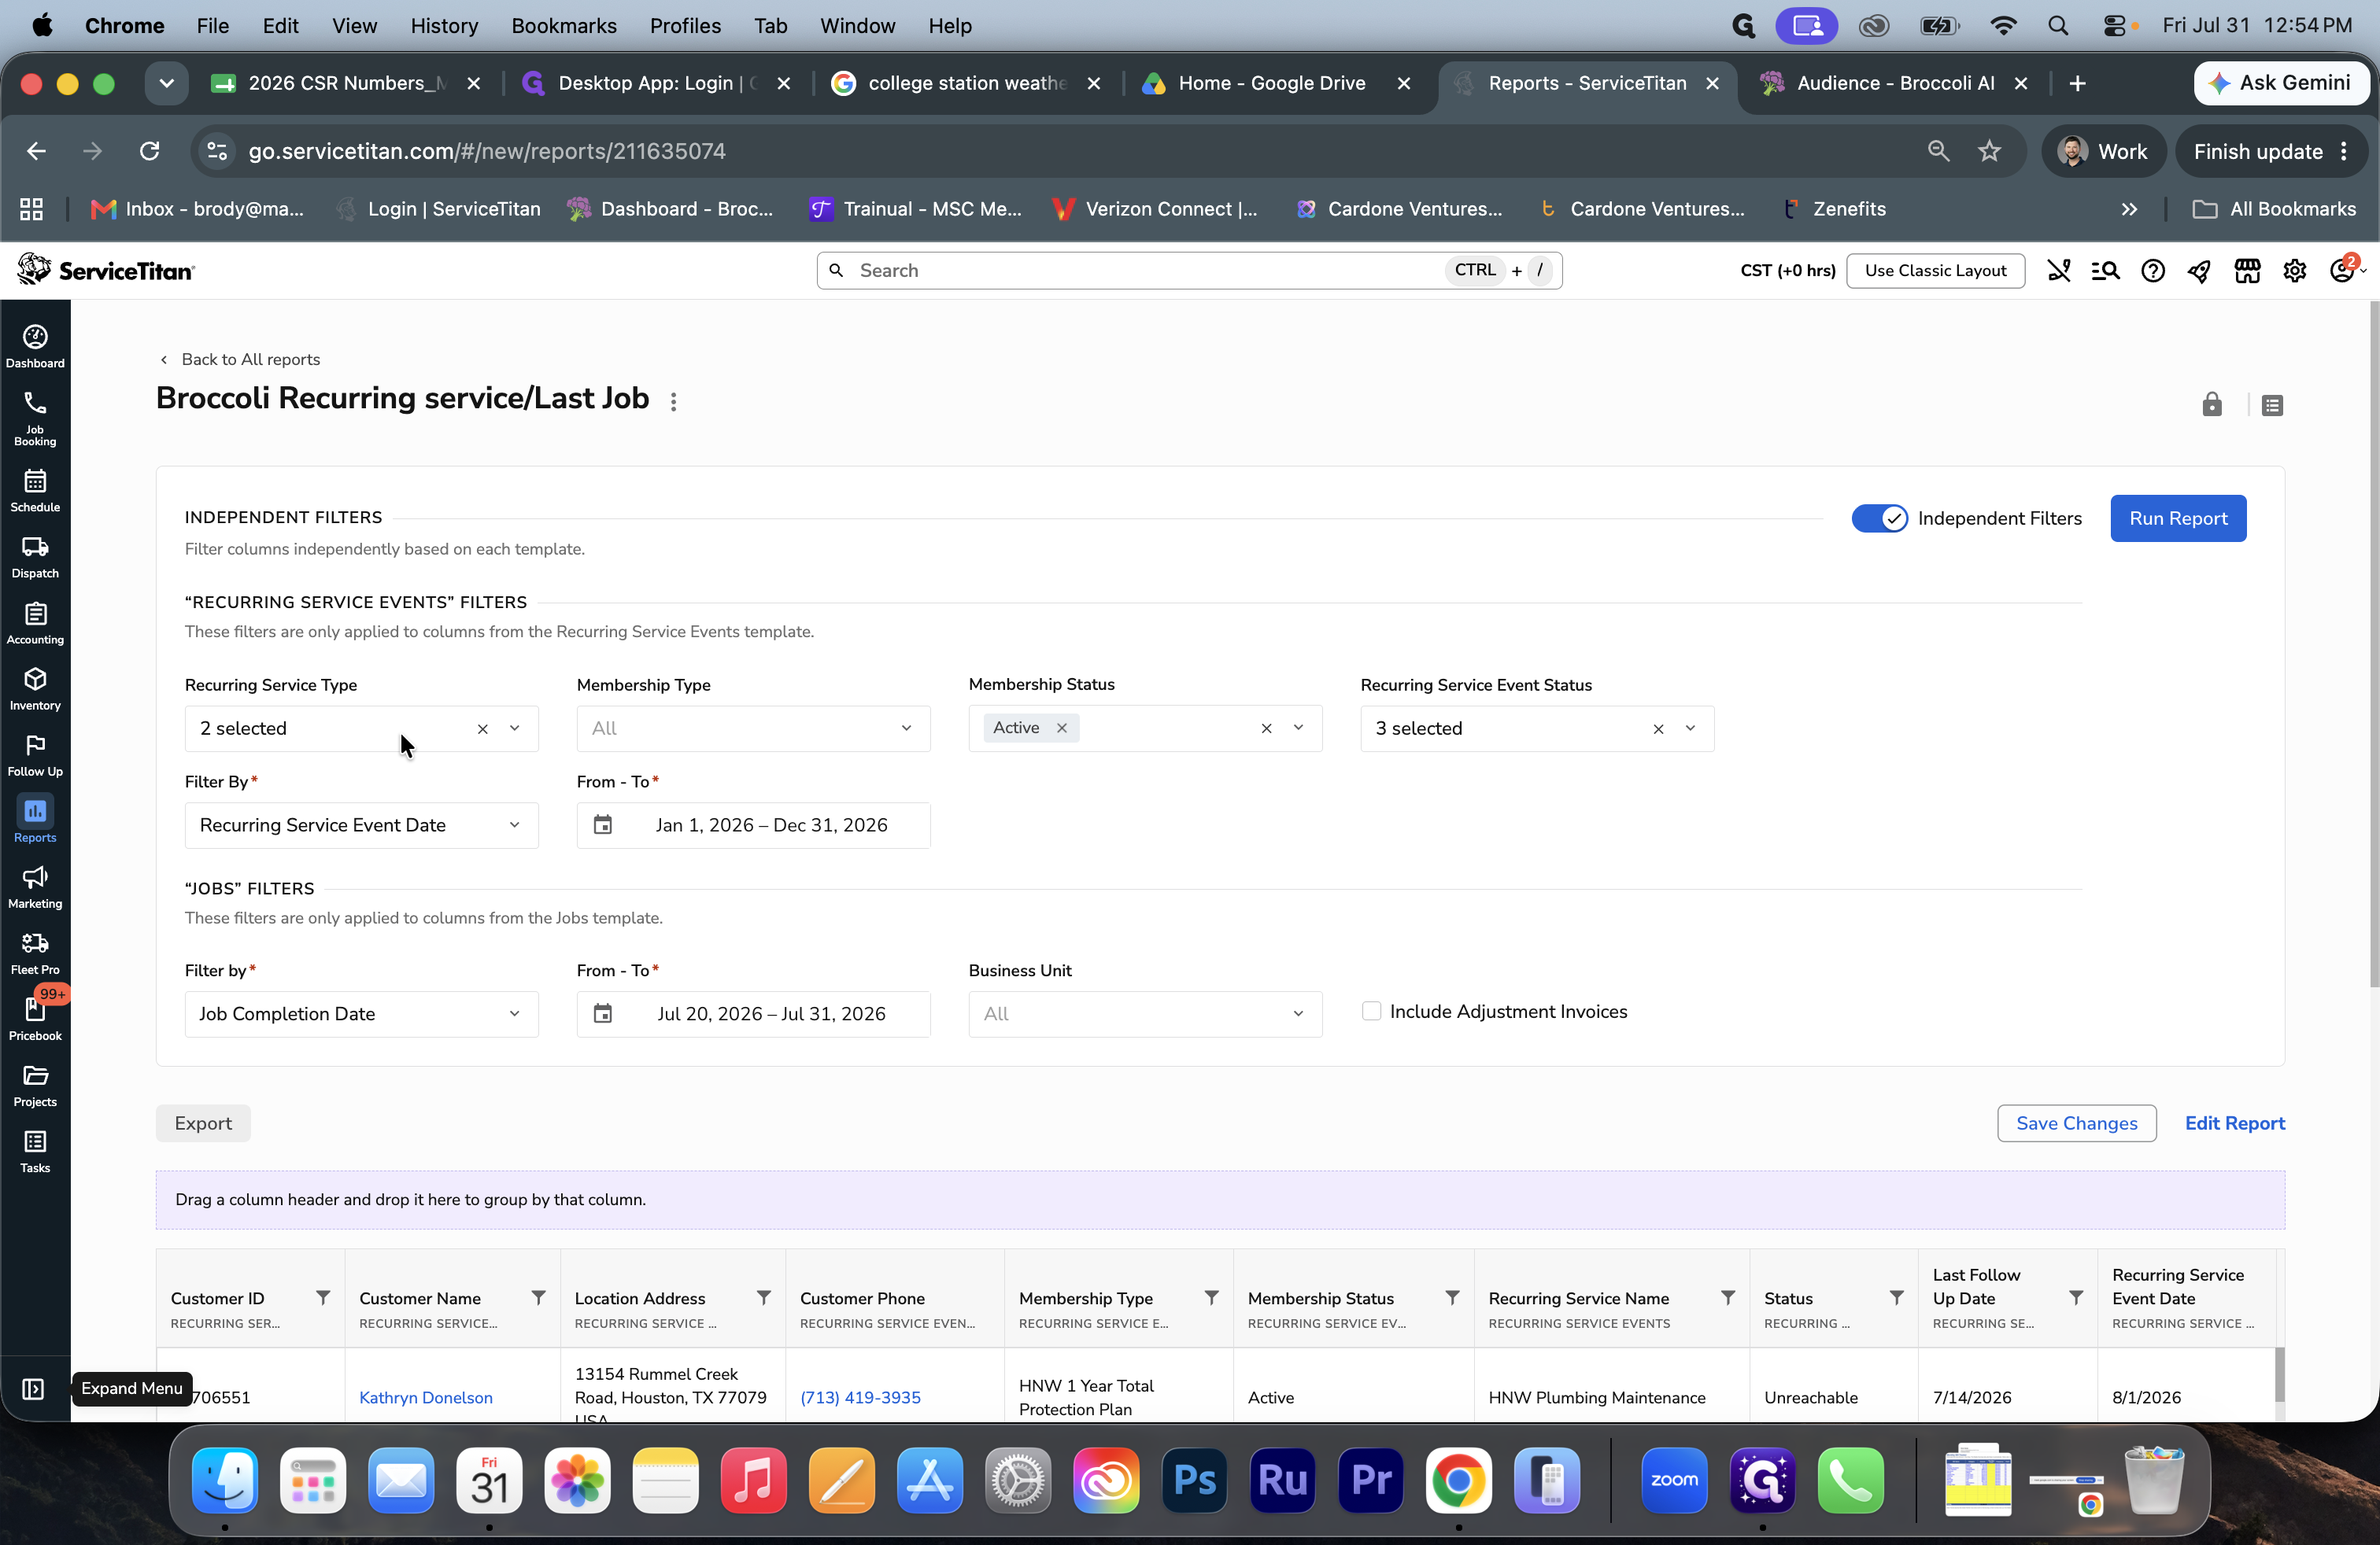Clear the Recurring Service Event Status selection
The height and width of the screenshot is (1545, 2380).
[x=1658, y=728]
